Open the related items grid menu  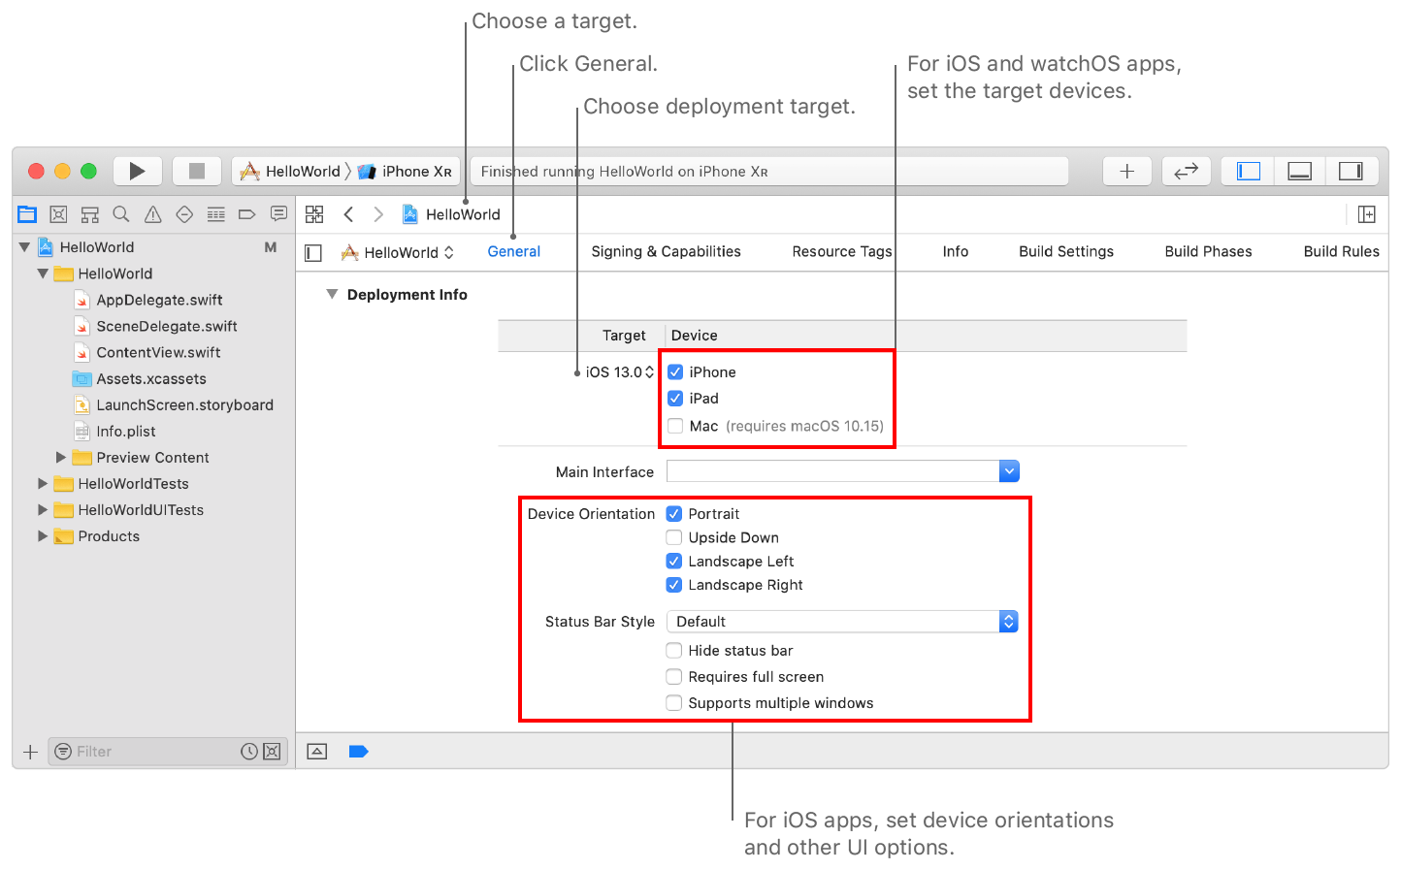pos(314,214)
